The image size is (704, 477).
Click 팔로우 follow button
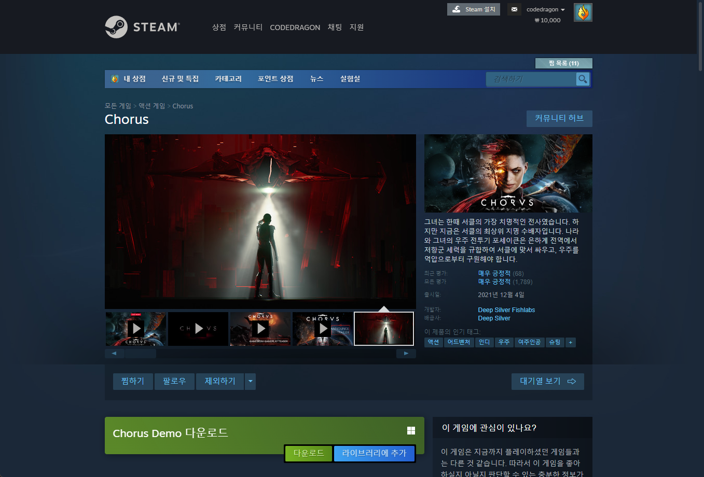click(174, 381)
